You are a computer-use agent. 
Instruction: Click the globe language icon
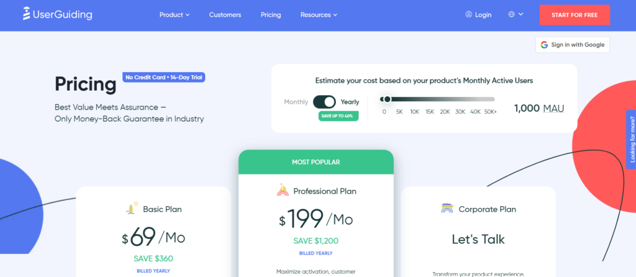(511, 14)
